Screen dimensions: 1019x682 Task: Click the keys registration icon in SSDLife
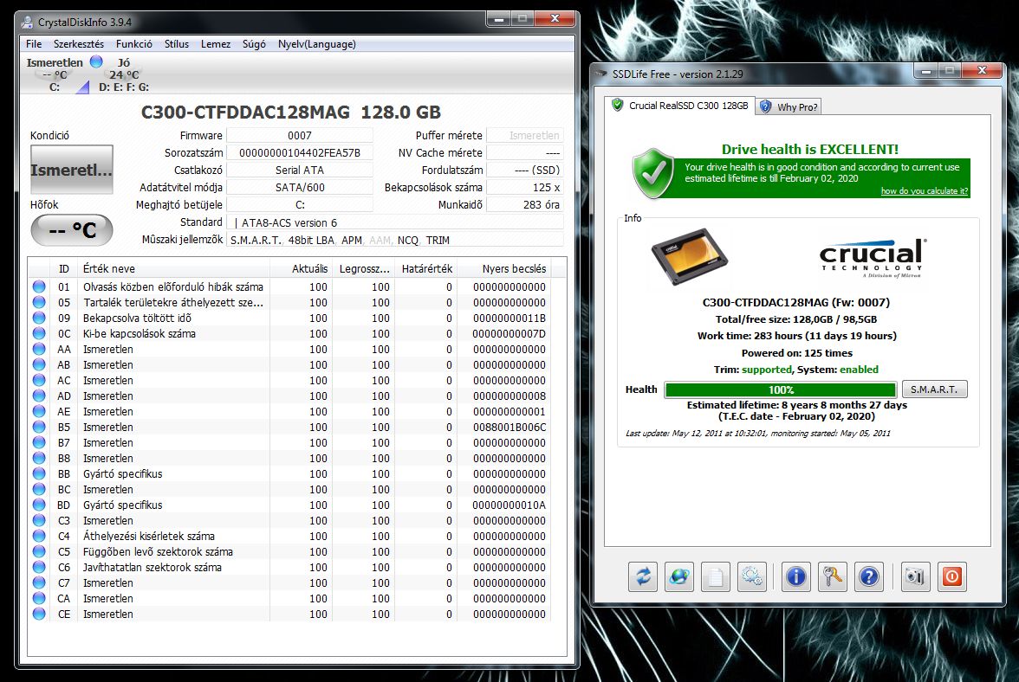[833, 576]
